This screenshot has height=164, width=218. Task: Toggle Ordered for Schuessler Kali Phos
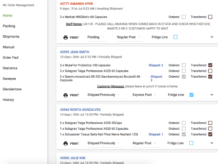pyautogui.click(x=184, y=134)
